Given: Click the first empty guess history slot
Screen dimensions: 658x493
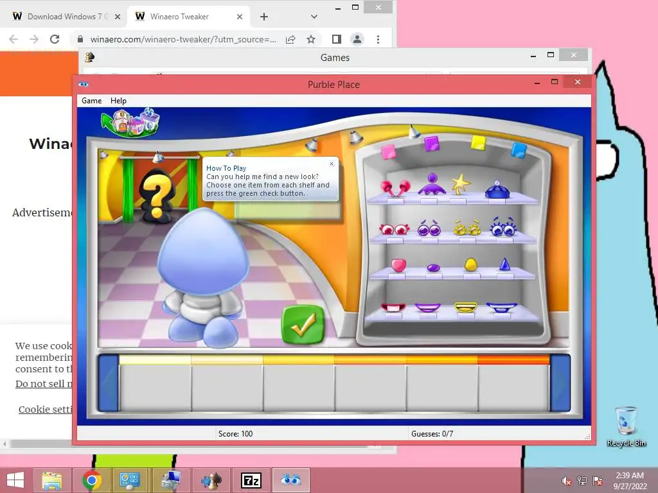Looking at the screenshot, I should click(156, 387).
